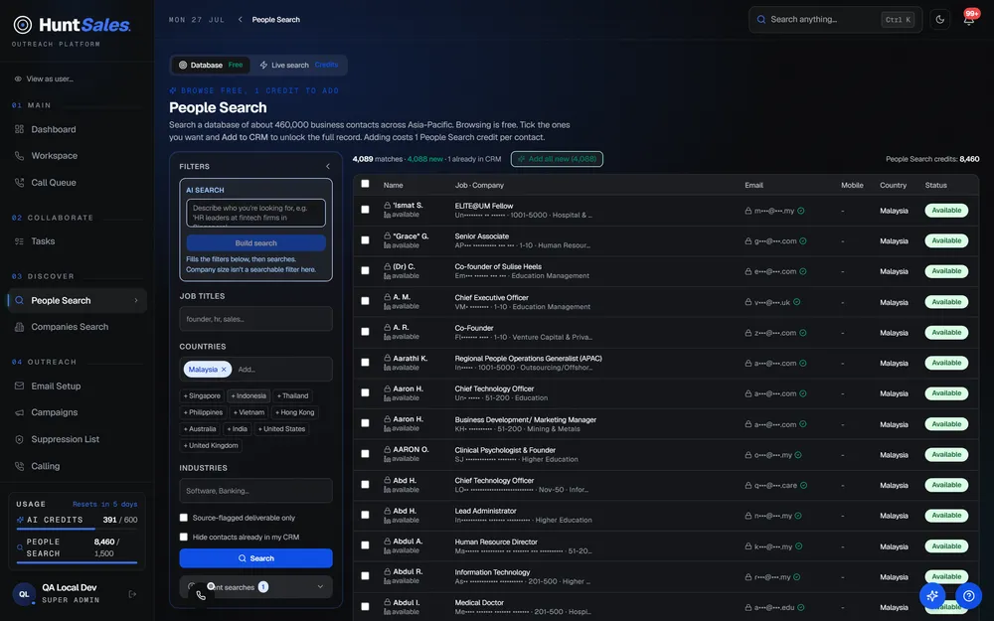Enable Source-flagged deliverable only checkbox
The image size is (994, 621).
click(x=184, y=518)
